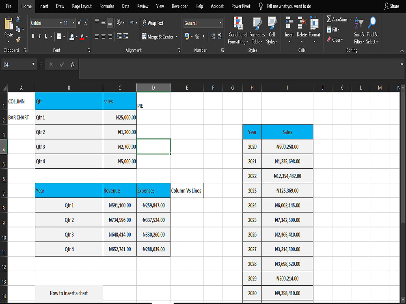This screenshot has width=406, height=304.
Task: Open the Borders icon
Action: (x=59, y=36)
